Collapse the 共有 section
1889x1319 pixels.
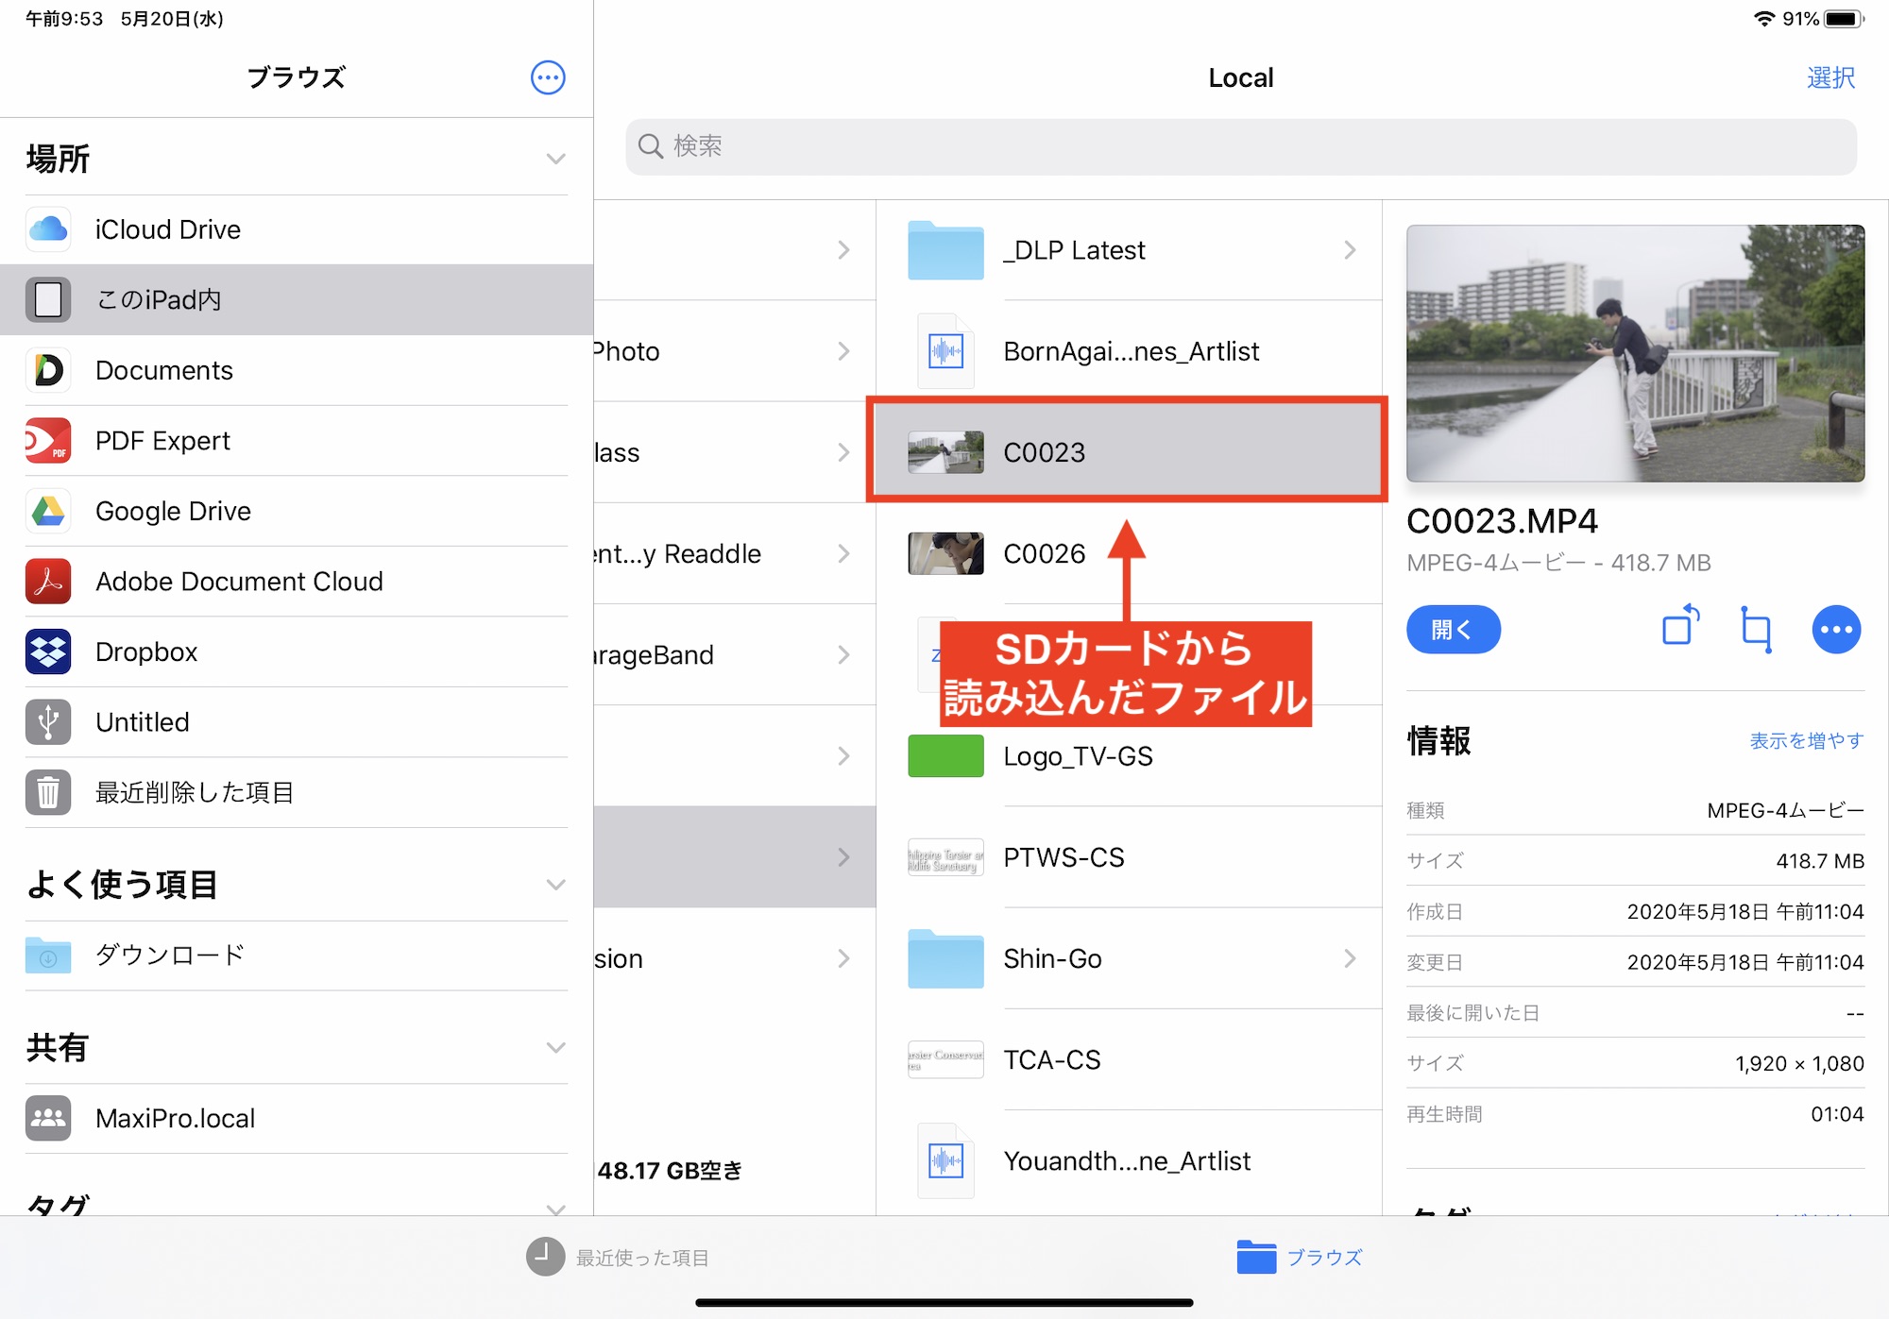(x=555, y=1047)
